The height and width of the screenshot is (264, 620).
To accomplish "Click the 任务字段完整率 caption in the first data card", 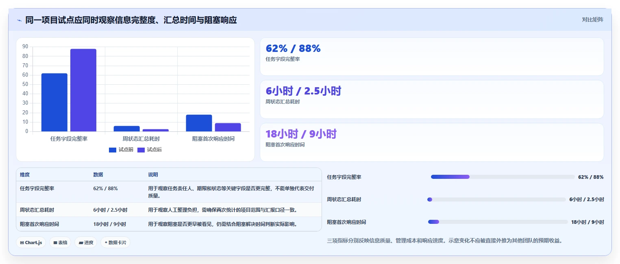I will (x=283, y=59).
